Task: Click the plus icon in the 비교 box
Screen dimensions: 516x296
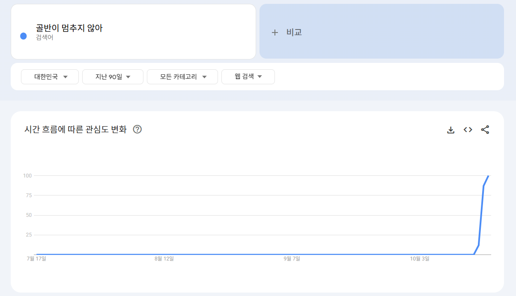Action: point(275,33)
